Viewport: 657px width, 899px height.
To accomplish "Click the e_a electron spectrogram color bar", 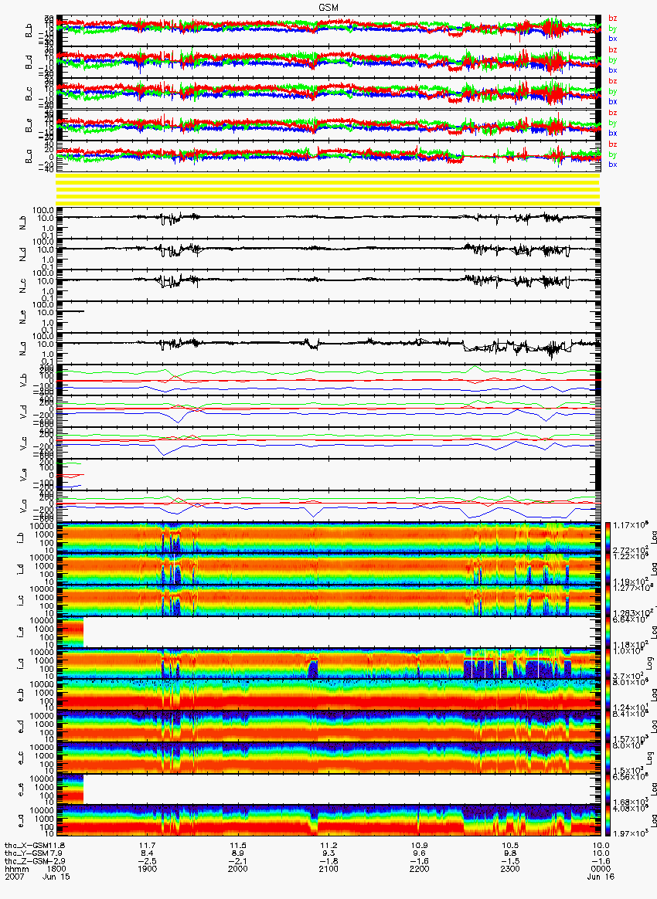I will (x=608, y=821).
